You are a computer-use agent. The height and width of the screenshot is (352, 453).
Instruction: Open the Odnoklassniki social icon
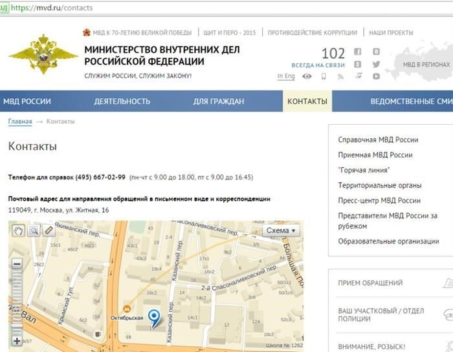[357, 65]
